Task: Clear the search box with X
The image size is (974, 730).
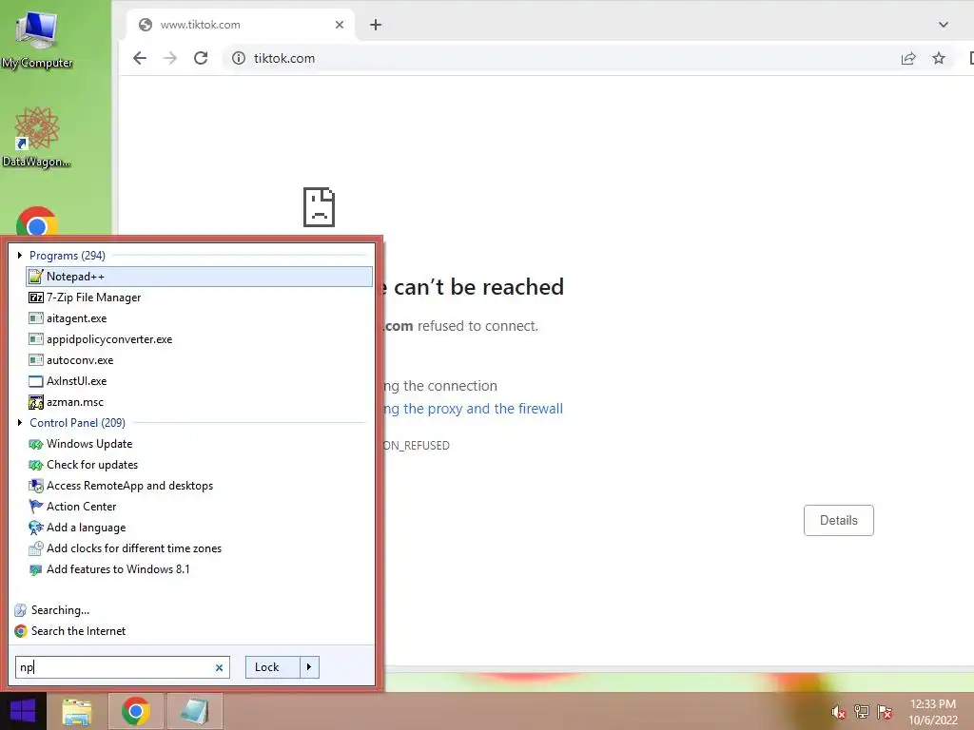Action: click(x=219, y=668)
